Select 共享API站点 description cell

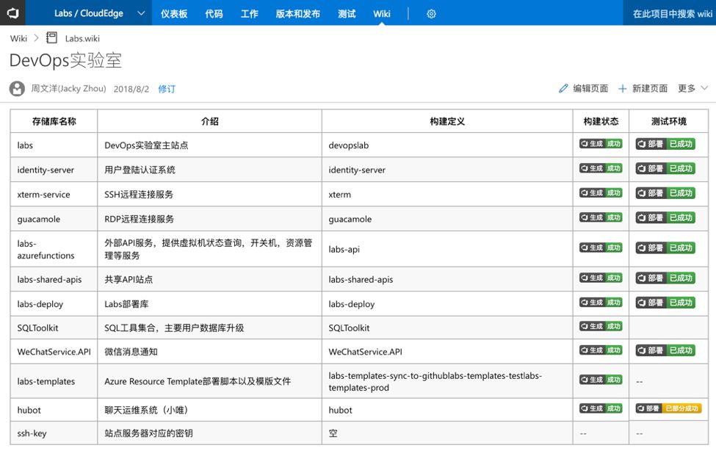209,279
